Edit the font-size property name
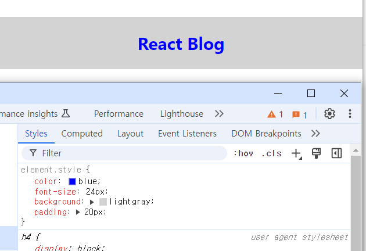The image size is (366, 251). click(55, 192)
